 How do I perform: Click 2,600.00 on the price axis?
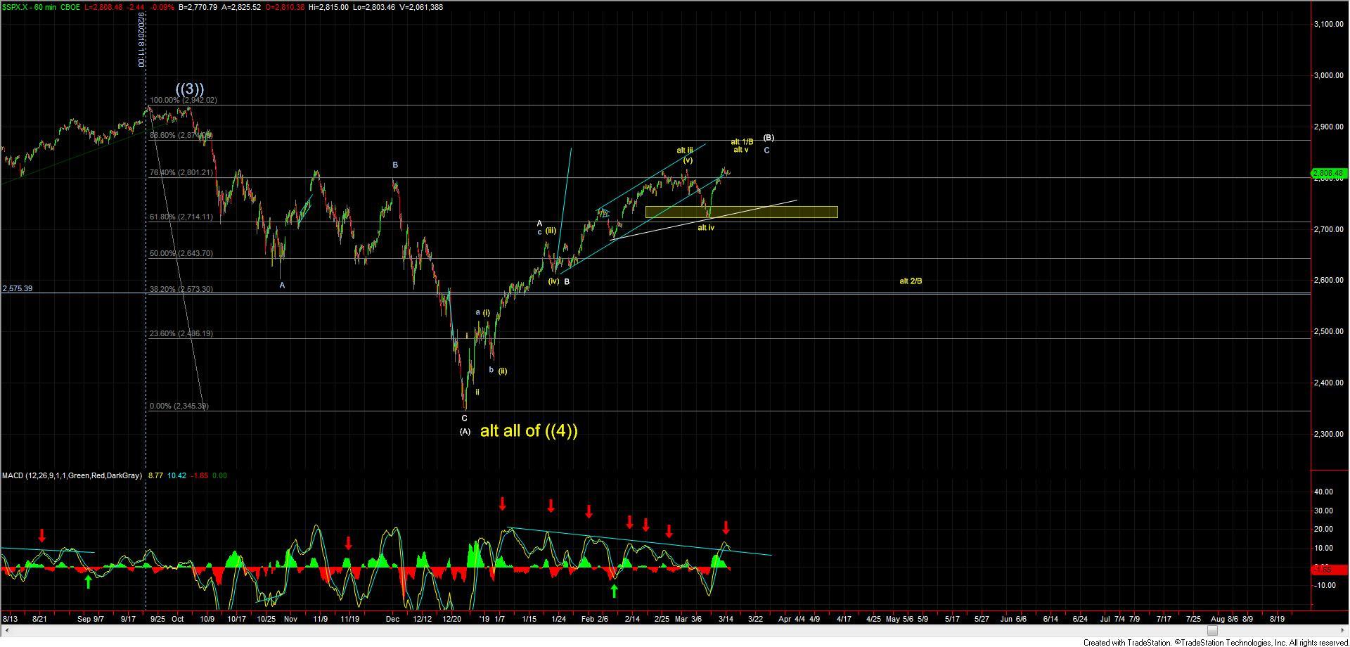(1329, 281)
